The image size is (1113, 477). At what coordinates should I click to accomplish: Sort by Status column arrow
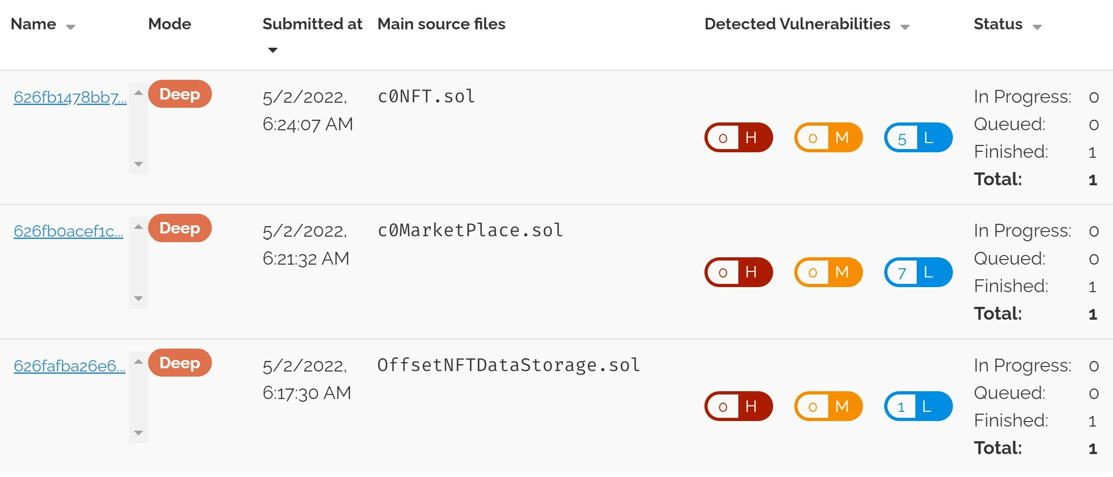(1037, 27)
